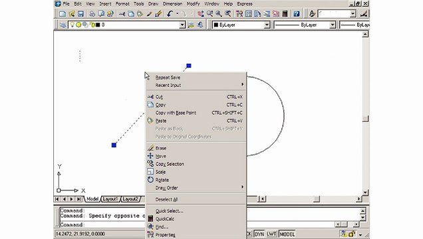
Task: Choose Deselect All in context menu
Action: 196,199
